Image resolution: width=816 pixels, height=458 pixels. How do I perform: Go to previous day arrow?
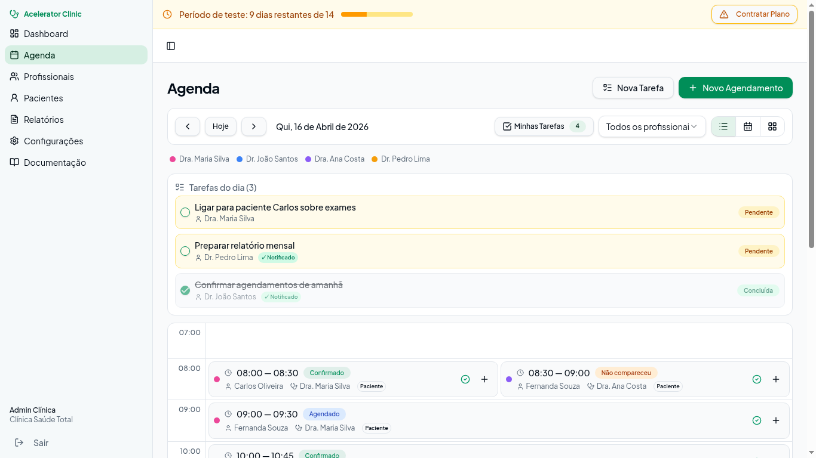click(188, 126)
